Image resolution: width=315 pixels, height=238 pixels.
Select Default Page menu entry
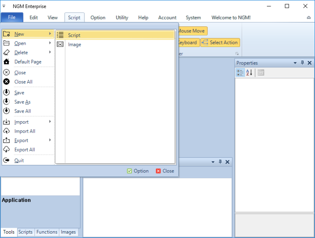[28, 61]
